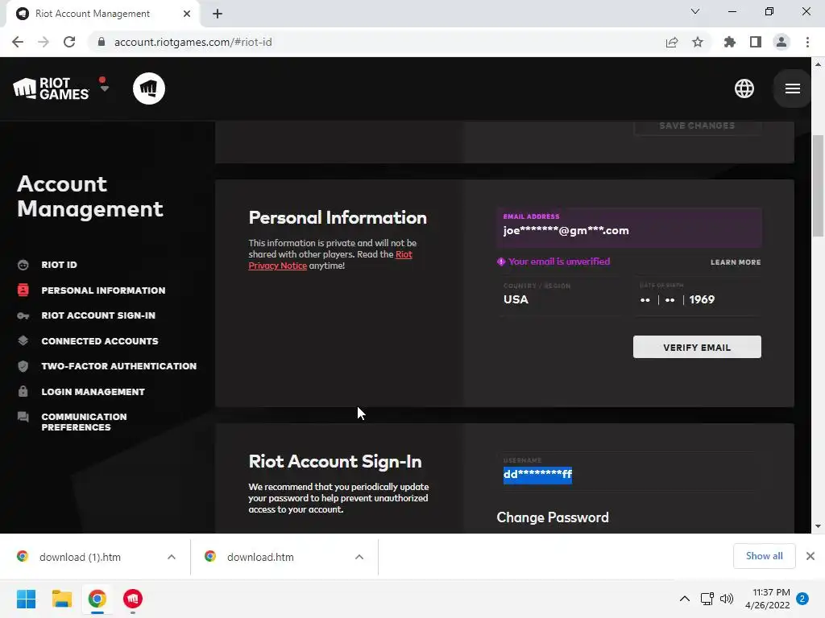This screenshot has width=825, height=618.
Task: Click the Save Changes button
Action: click(x=697, y=126)
